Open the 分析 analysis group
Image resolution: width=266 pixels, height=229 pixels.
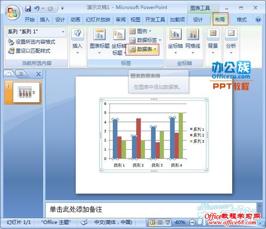pos(231,42)
